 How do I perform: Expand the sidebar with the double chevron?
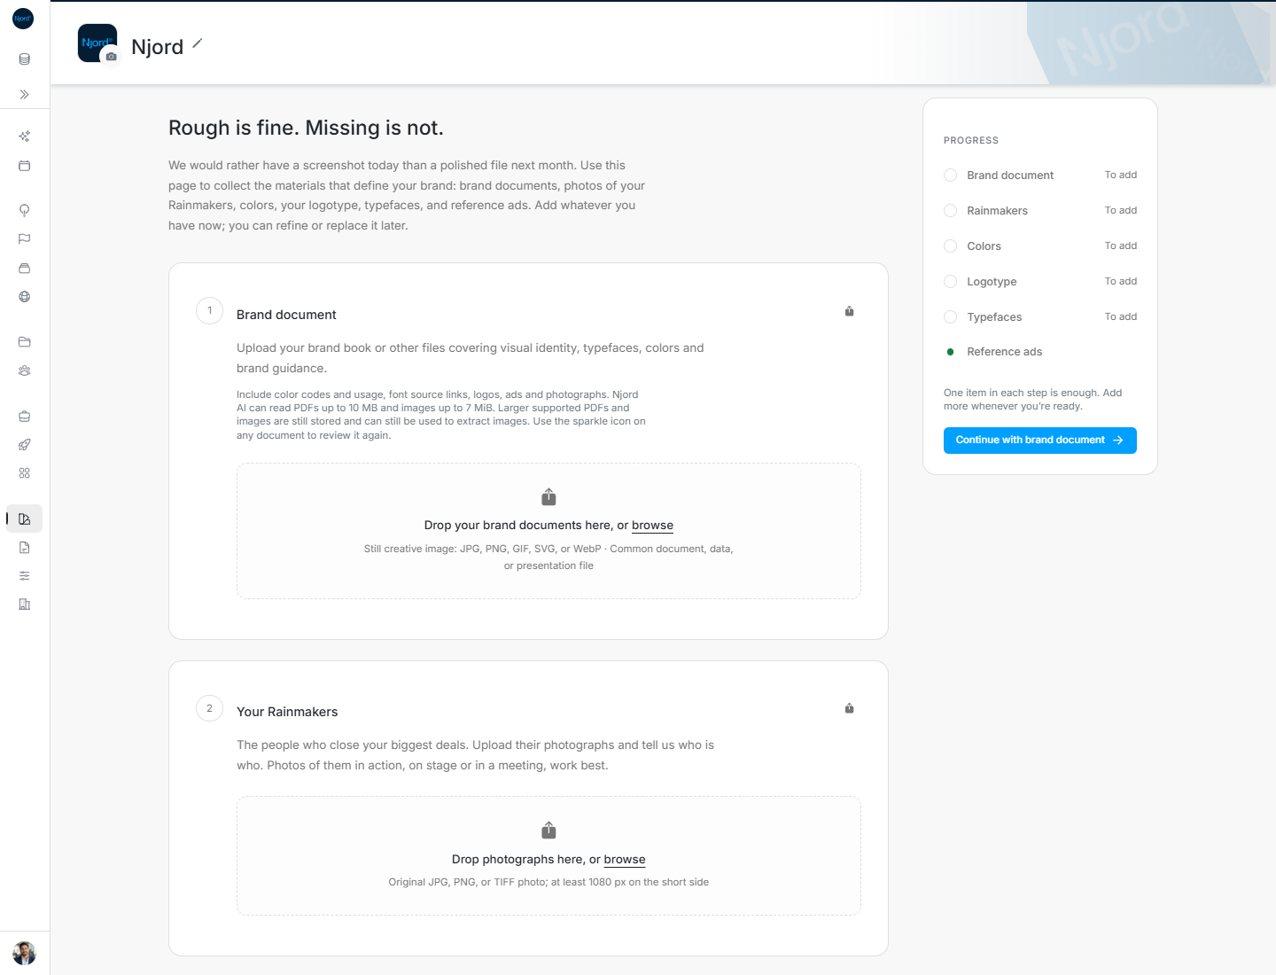coord(24,94)
